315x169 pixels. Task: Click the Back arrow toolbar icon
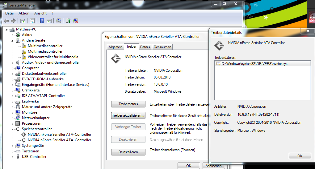(x=6, y=21)
